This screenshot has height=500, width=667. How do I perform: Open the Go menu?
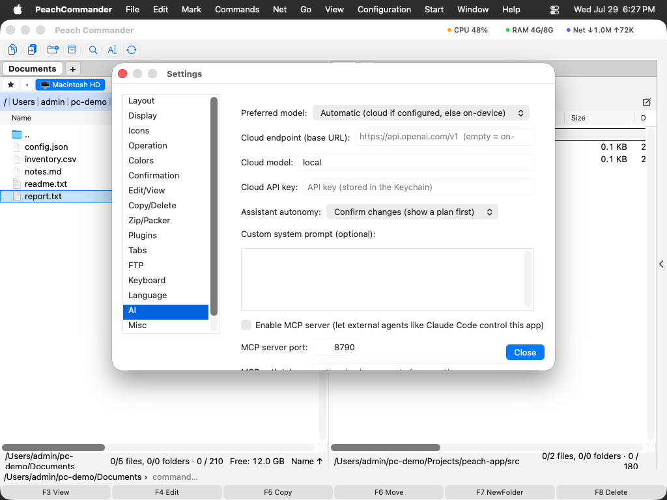click(305, 9)
